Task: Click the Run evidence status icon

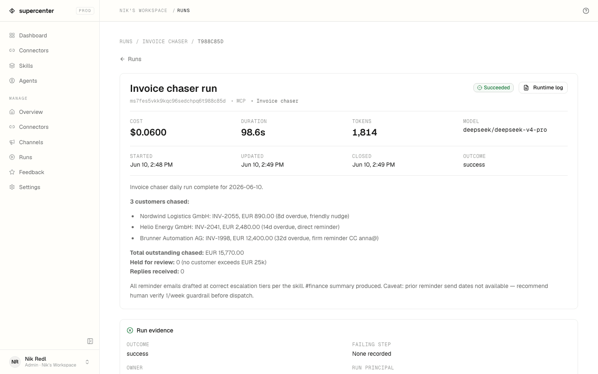Action: click(x=130, y=330)
